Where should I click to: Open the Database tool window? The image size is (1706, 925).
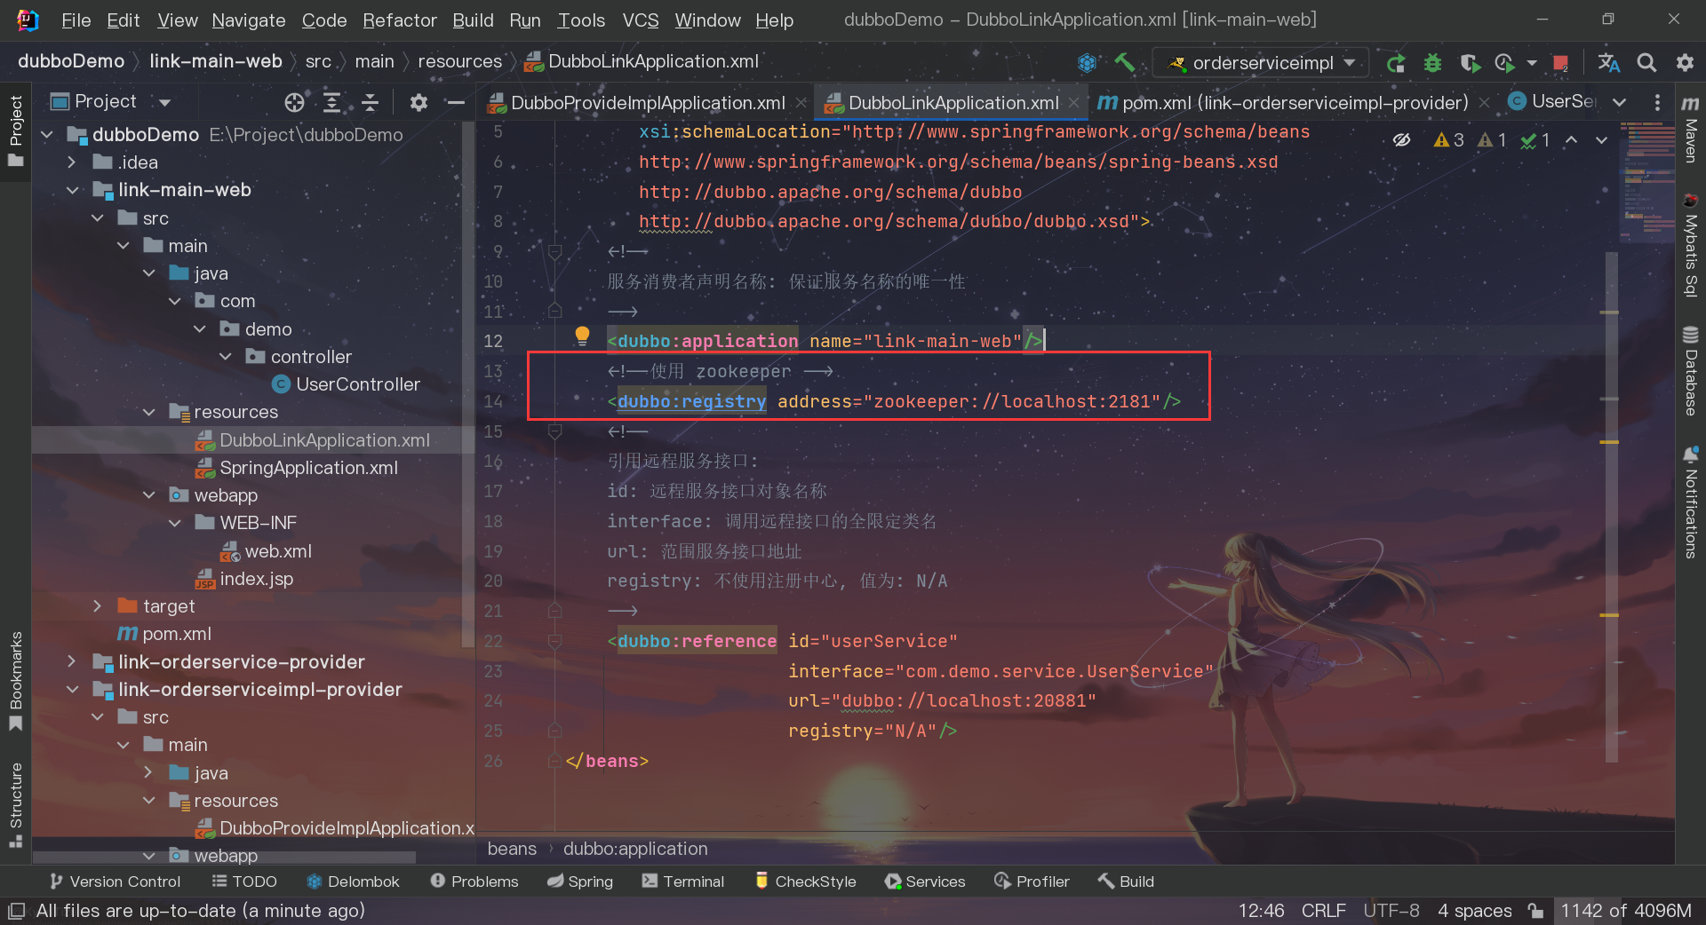1691,371
